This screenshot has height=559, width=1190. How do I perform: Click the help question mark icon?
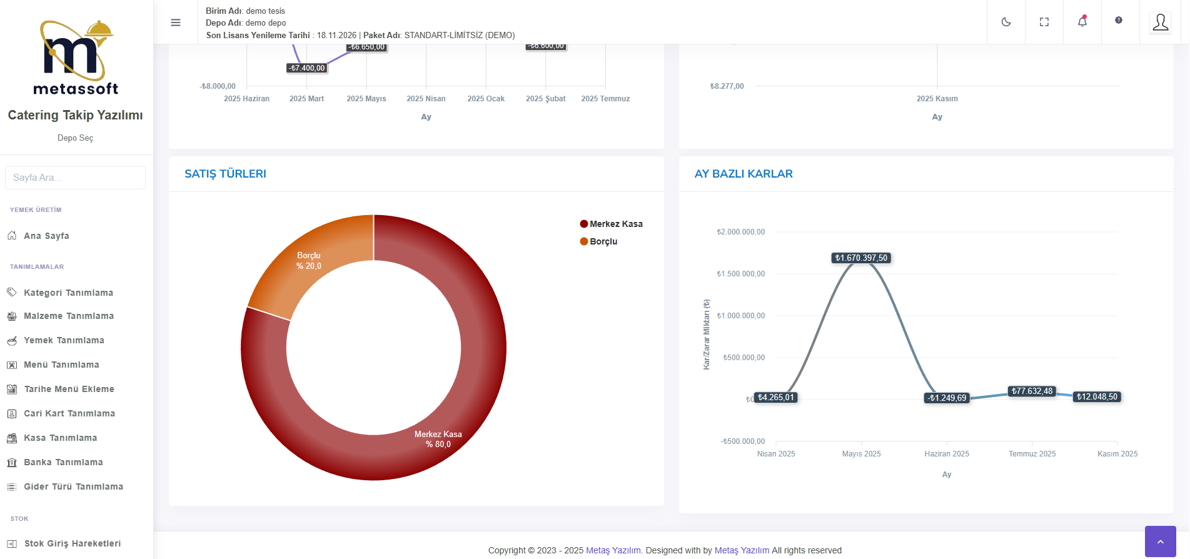click(x=1119, y=21)
